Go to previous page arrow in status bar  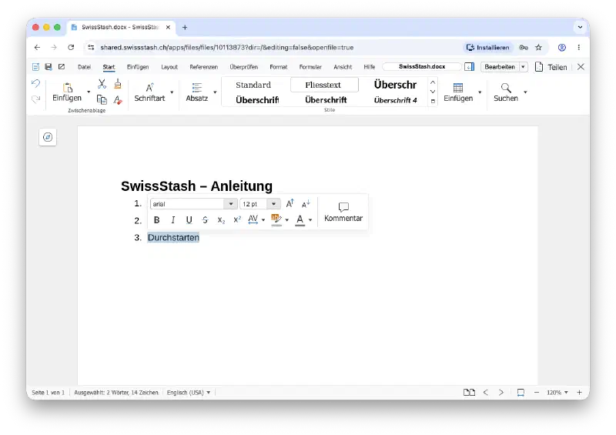486,392
